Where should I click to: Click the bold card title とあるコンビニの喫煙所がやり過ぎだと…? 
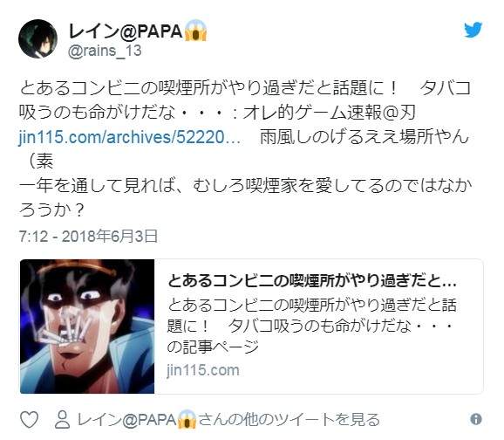click(x=312, y=281)
